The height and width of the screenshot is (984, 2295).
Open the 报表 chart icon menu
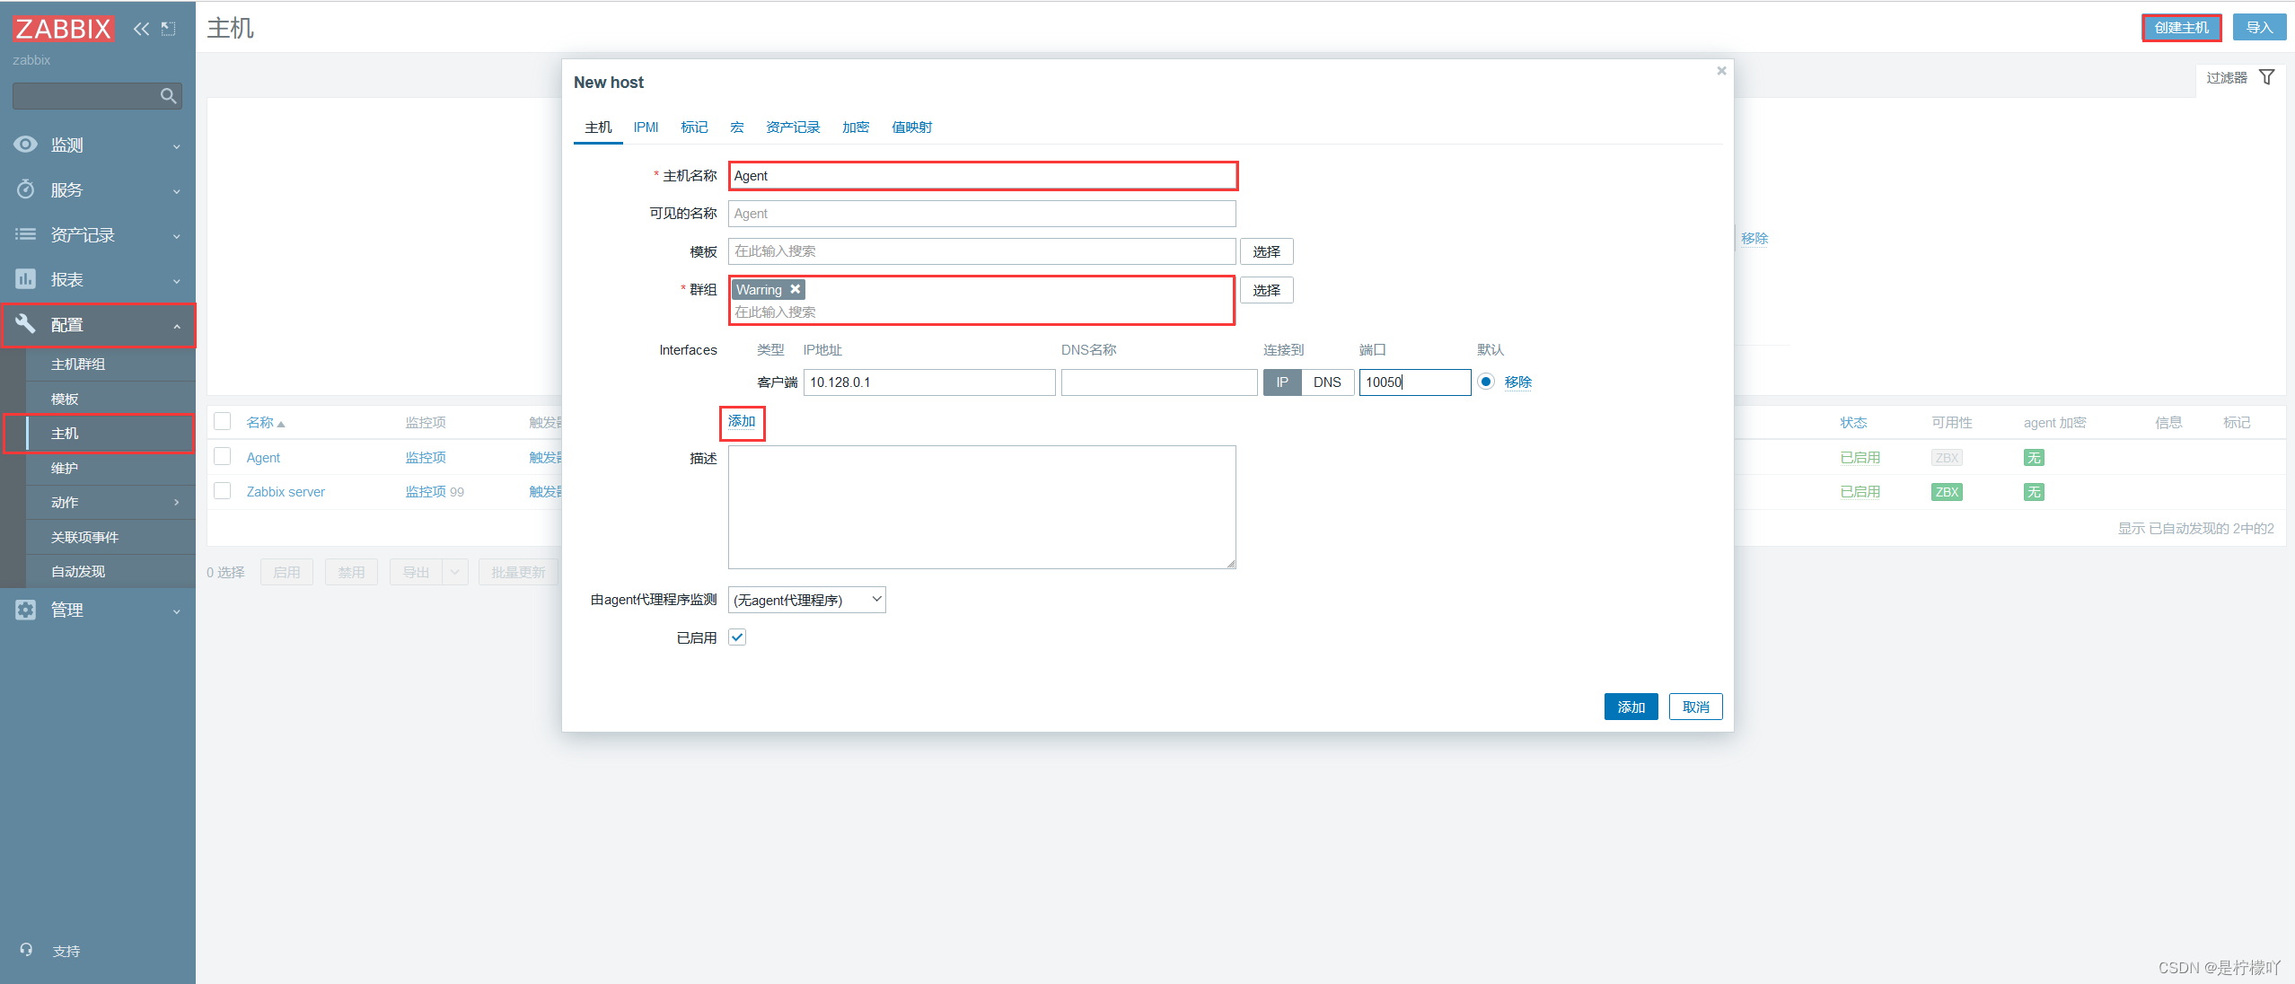26,279
